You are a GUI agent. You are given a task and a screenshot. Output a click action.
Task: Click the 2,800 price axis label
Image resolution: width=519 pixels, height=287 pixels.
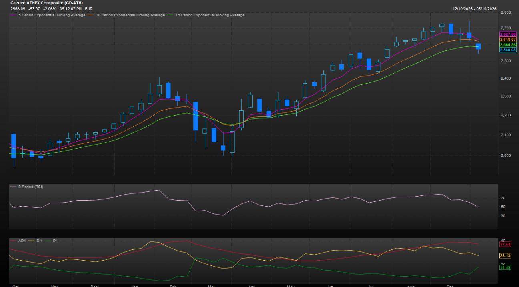tap(506, 13)
